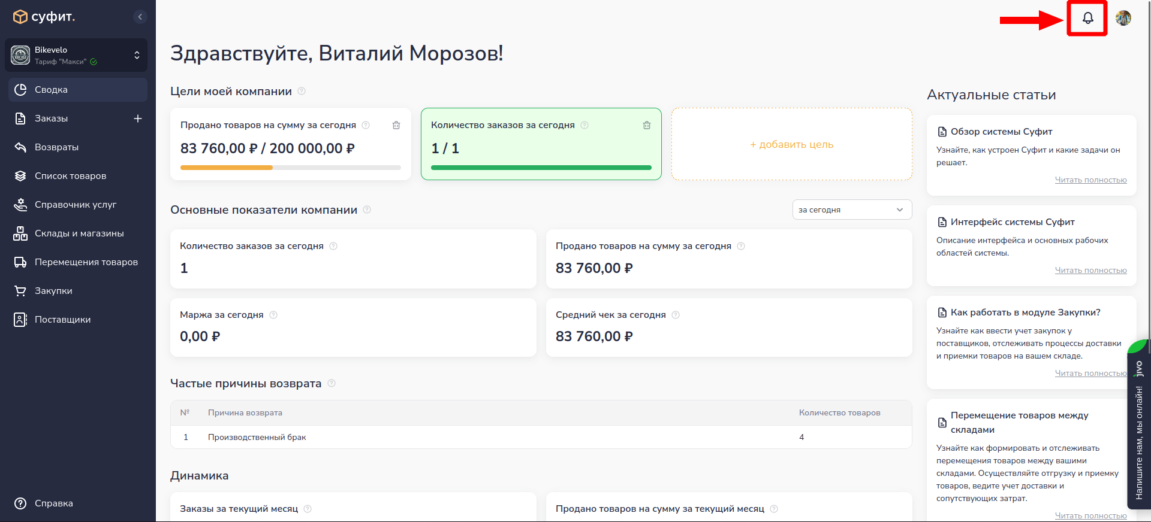Read full article about модуле Закупки
1151x522 pixels.
[x=1090, y=374]
